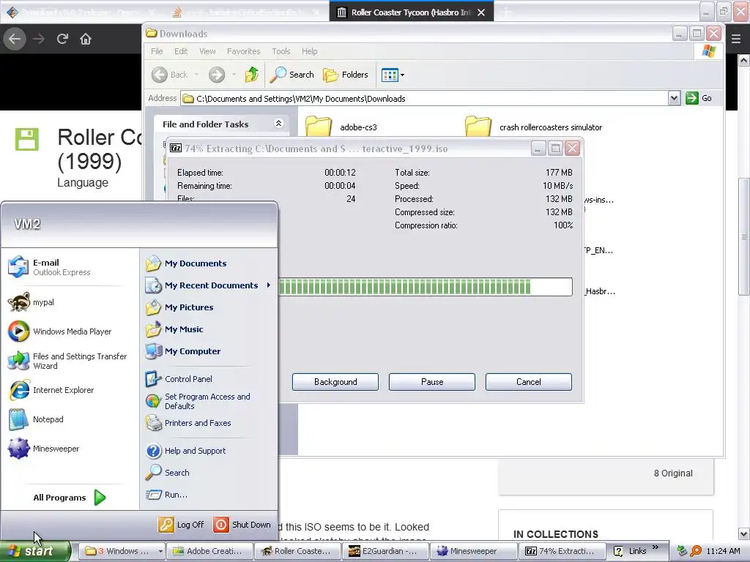Viewport: 750px width, 562px height.
Task: Reload the browser page
Action: click(62, 39)
